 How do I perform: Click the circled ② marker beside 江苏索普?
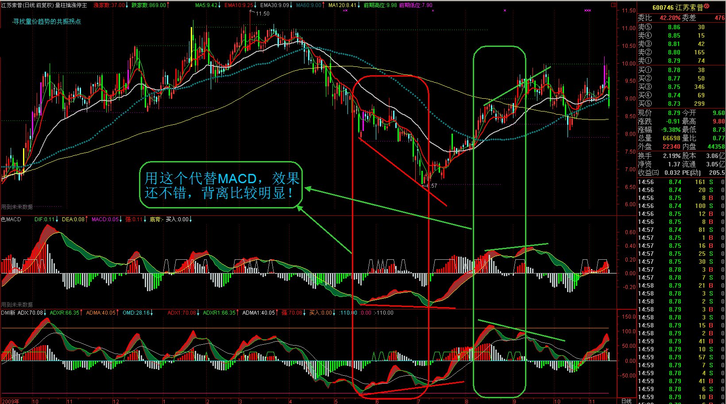(707, 7)
